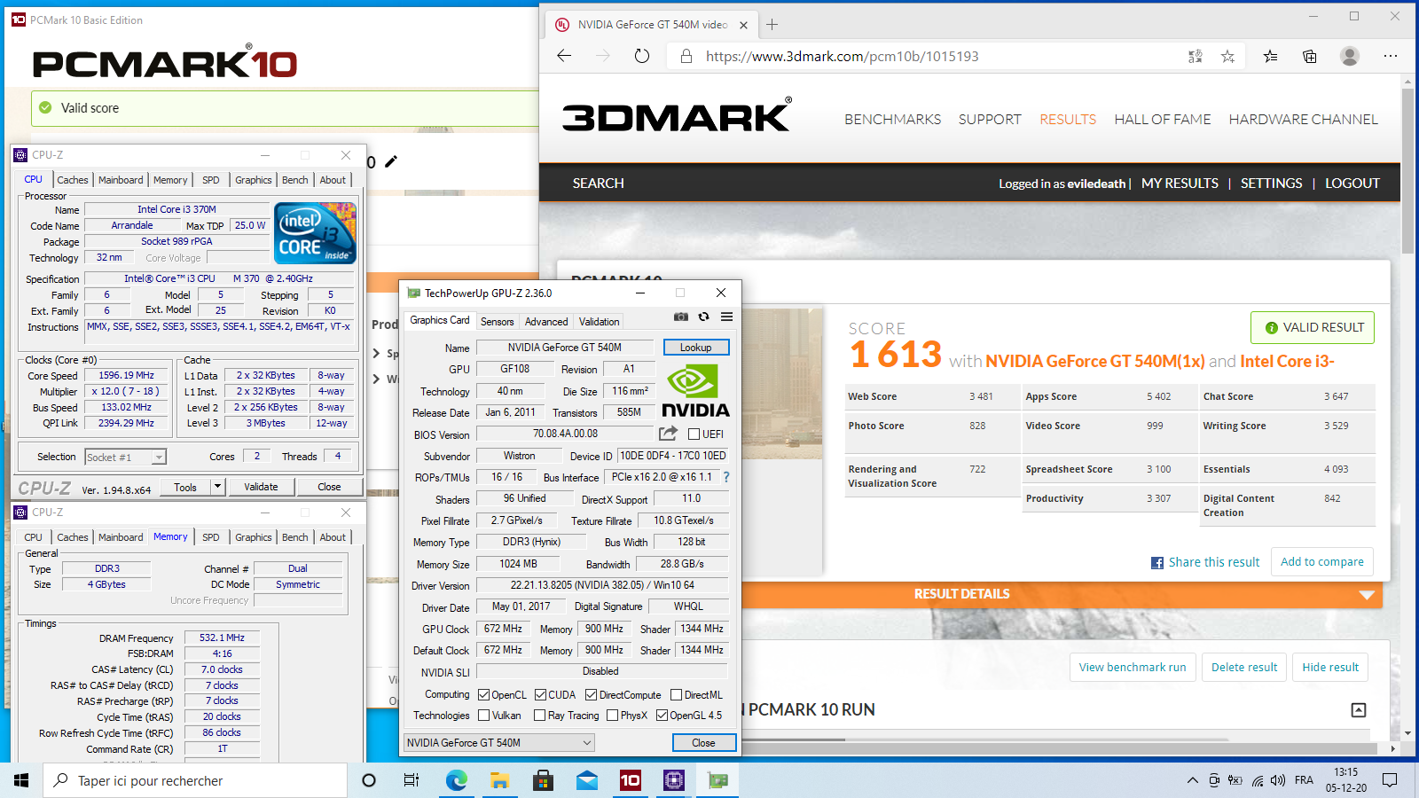Select the SPD tab in lower CPU-Z window

click(210, 537)
